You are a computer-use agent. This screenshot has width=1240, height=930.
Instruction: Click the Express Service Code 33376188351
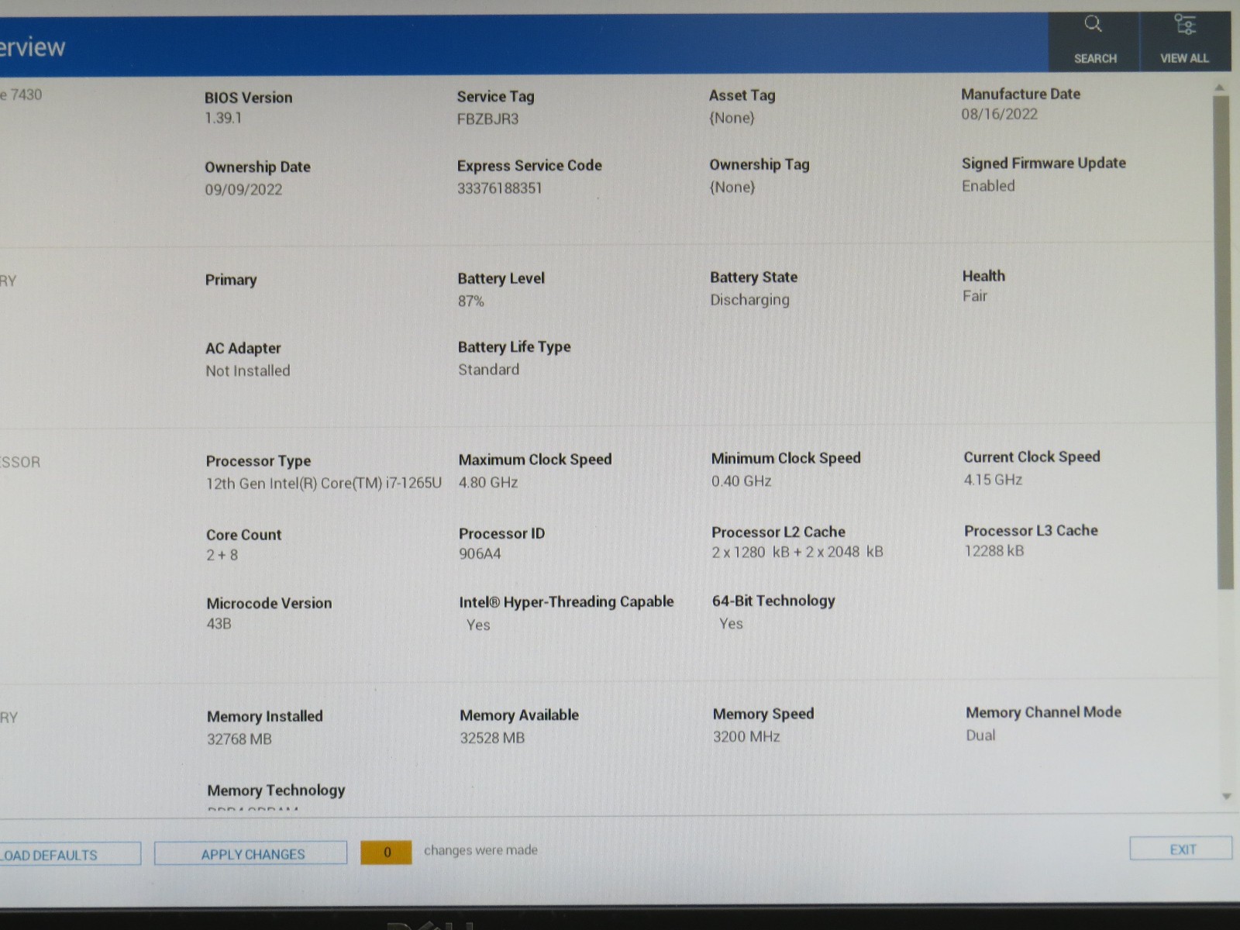tap(499, 188)
